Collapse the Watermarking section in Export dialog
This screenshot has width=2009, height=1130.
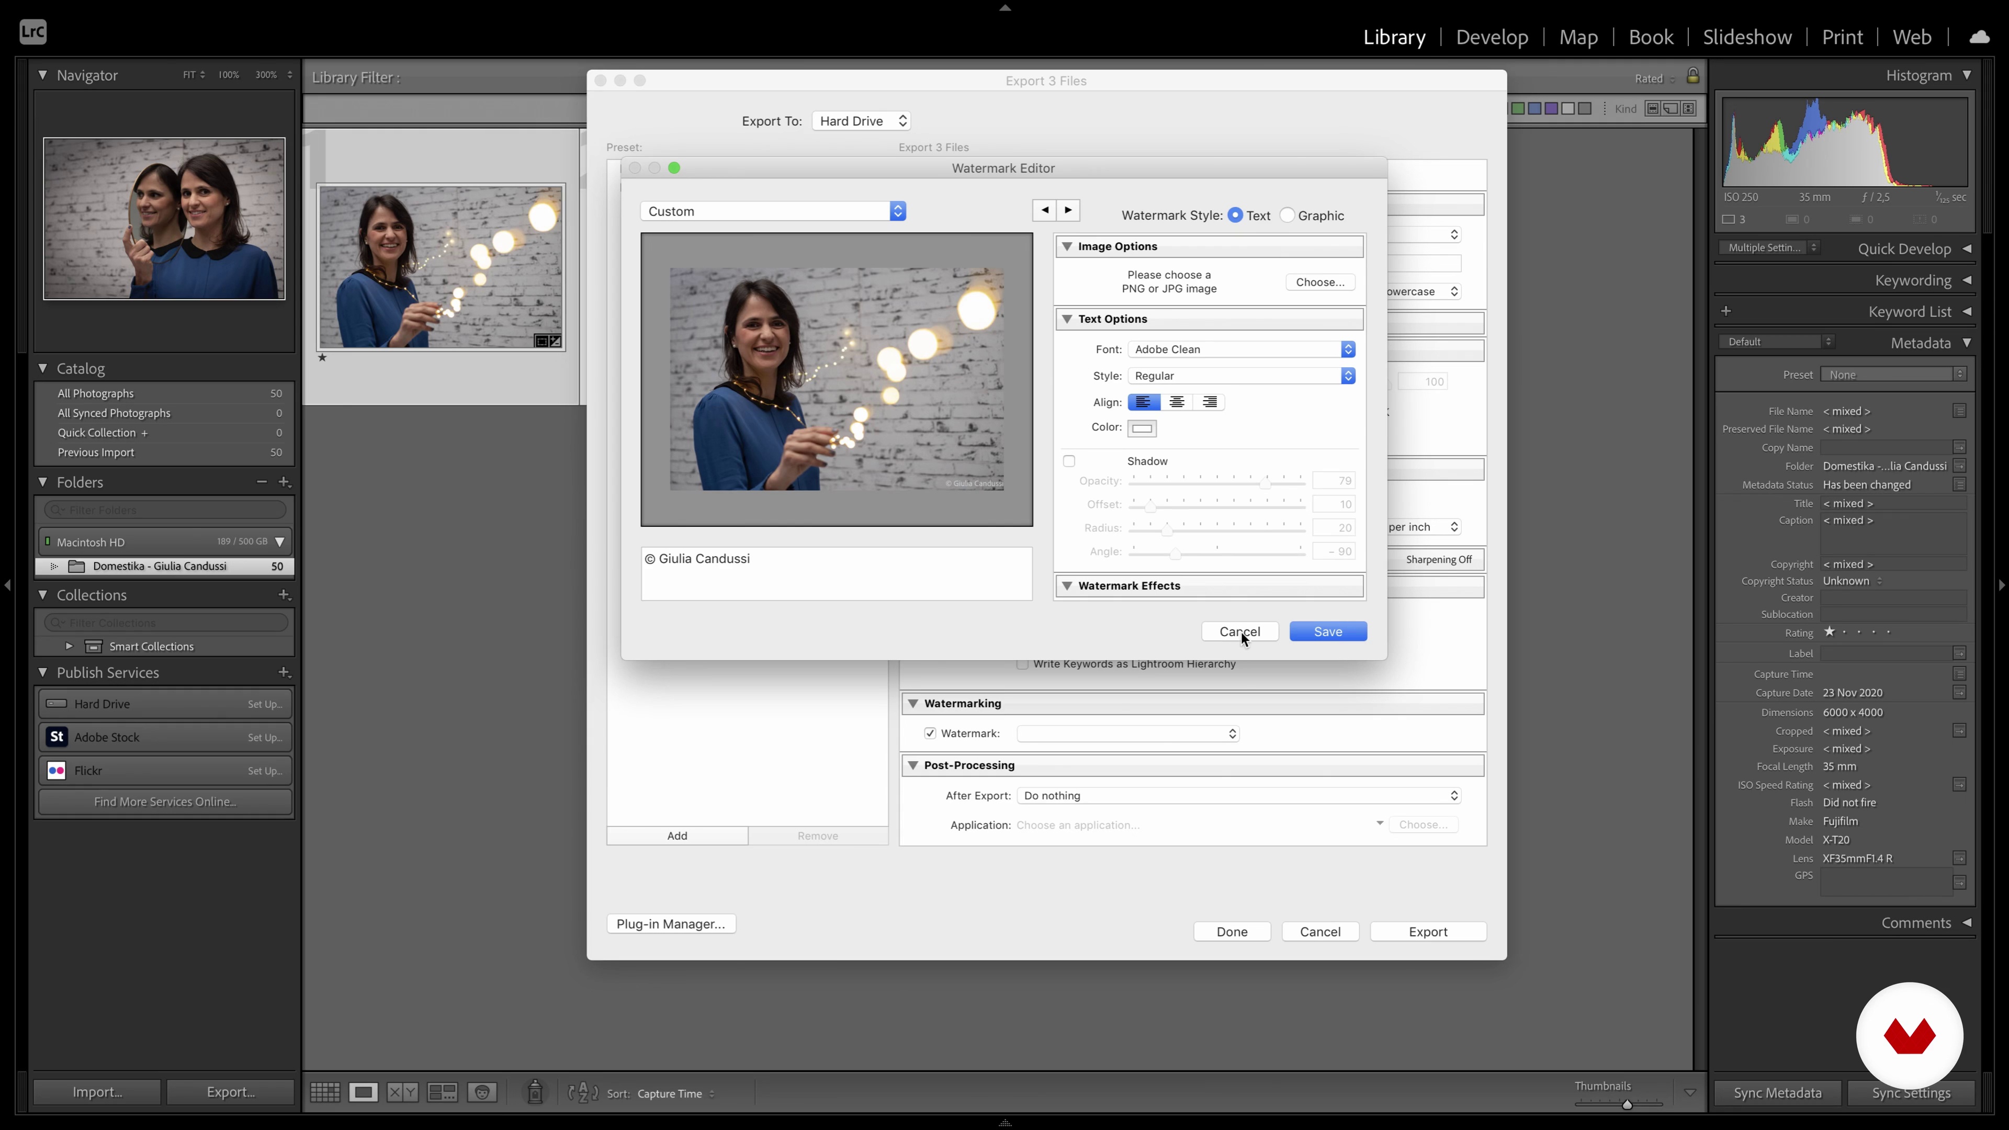pyautogui.click(x=912, y=704)
